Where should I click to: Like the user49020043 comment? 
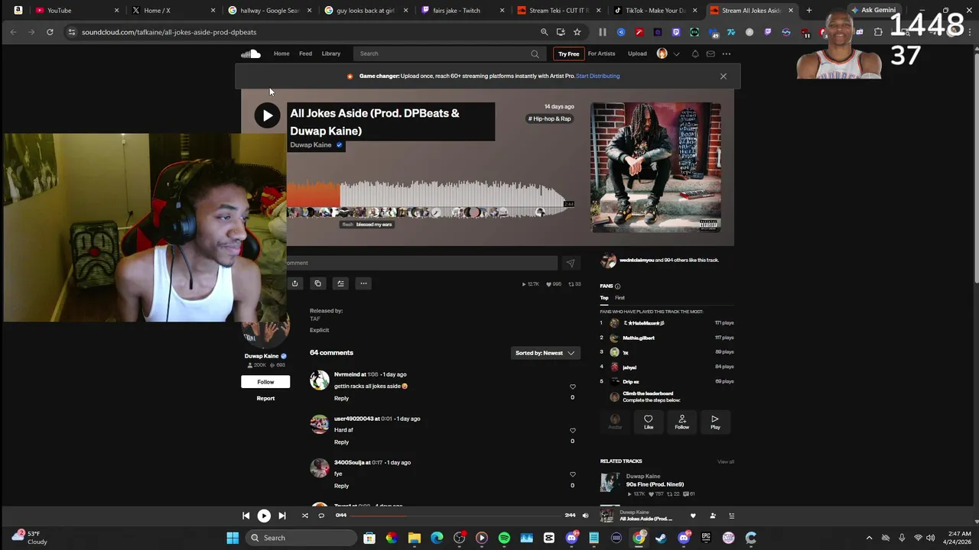(572, 431)
